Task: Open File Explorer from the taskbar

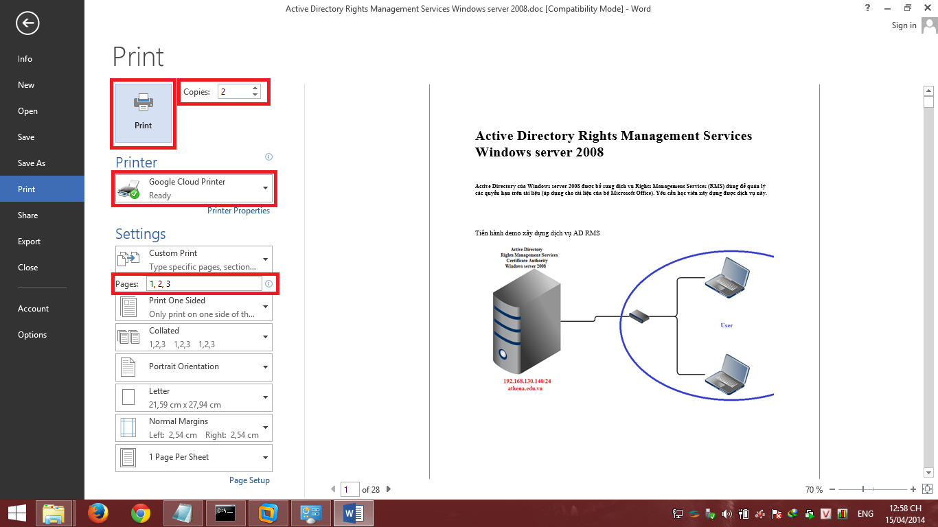Action: pos(54,513)
